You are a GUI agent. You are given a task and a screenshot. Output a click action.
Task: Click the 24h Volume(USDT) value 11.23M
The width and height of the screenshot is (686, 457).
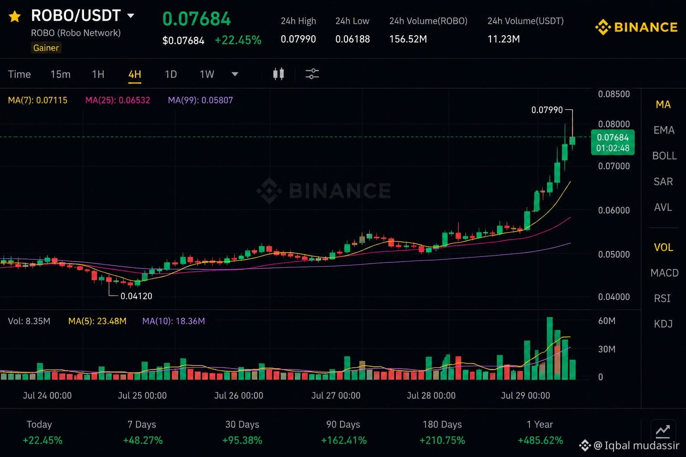tap(504, 39)
